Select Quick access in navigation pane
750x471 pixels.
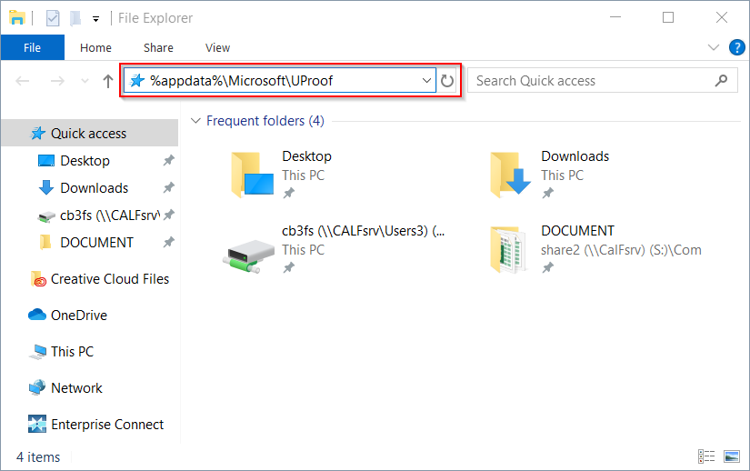[89, 134]
